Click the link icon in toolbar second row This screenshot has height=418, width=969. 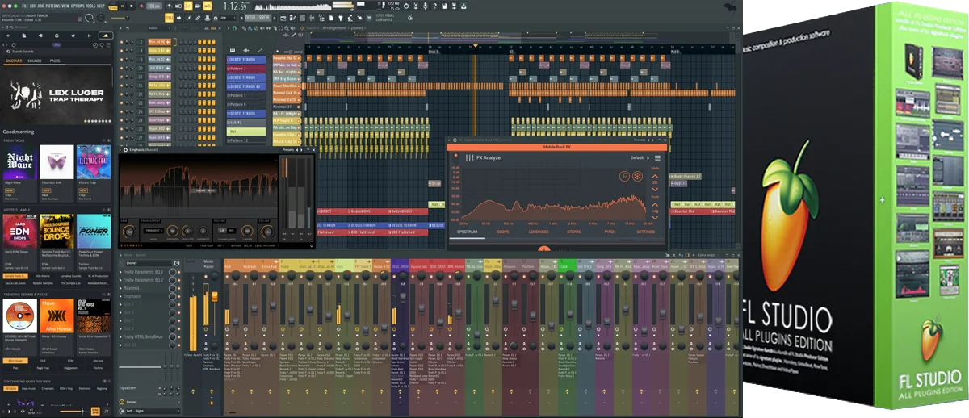(198, 18)
